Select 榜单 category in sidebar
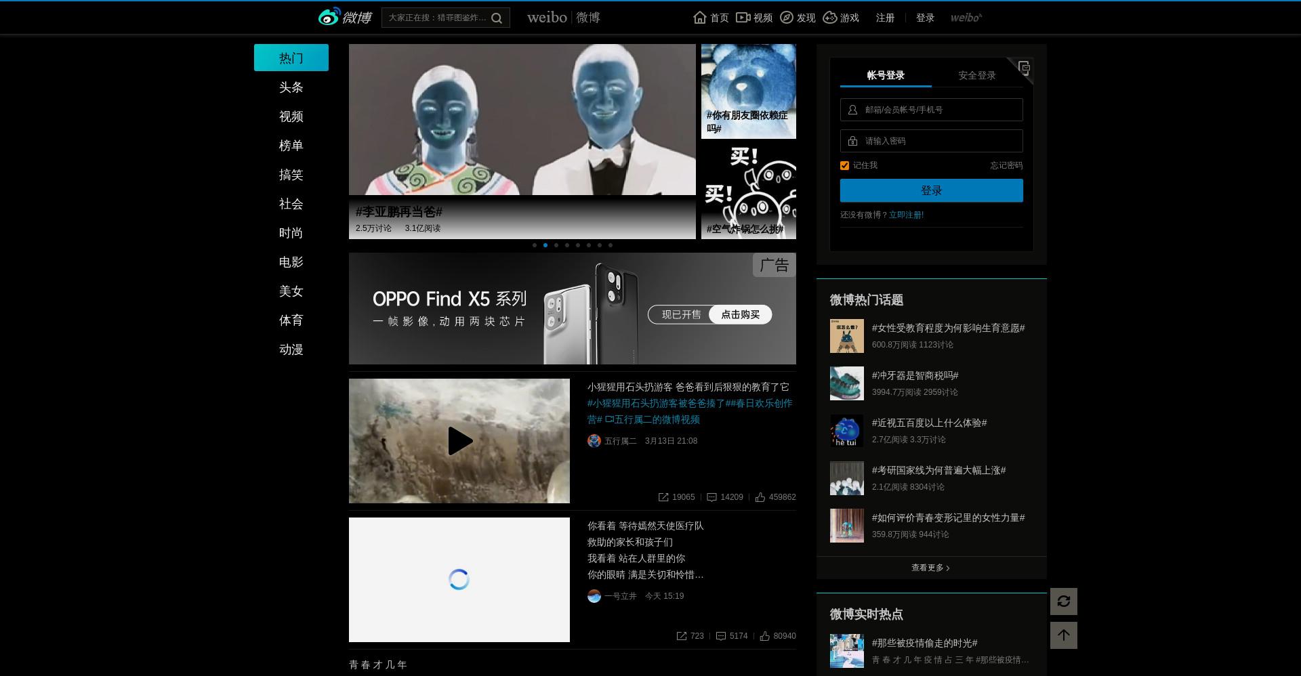This screenshot has height=676, width=1301. (291, 146)
